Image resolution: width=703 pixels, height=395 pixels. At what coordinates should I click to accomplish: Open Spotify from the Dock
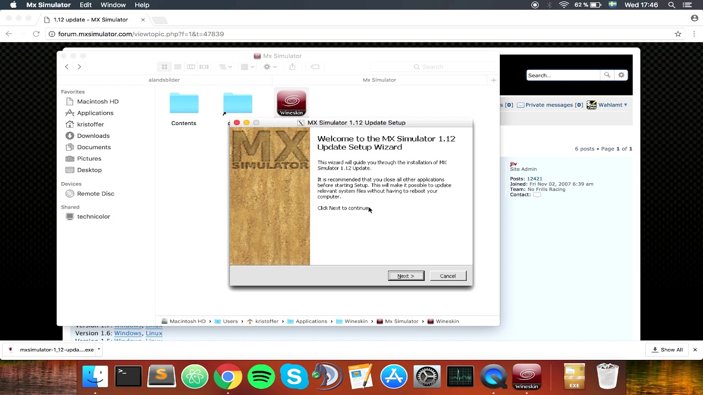261,377
